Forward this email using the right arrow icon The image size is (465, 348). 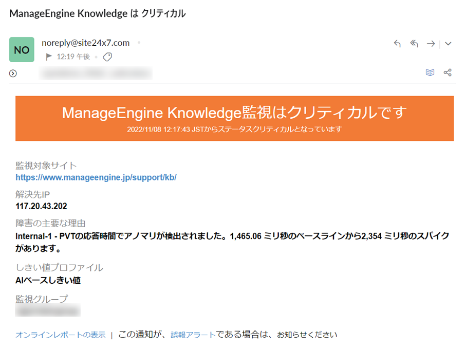coord(431,44)
